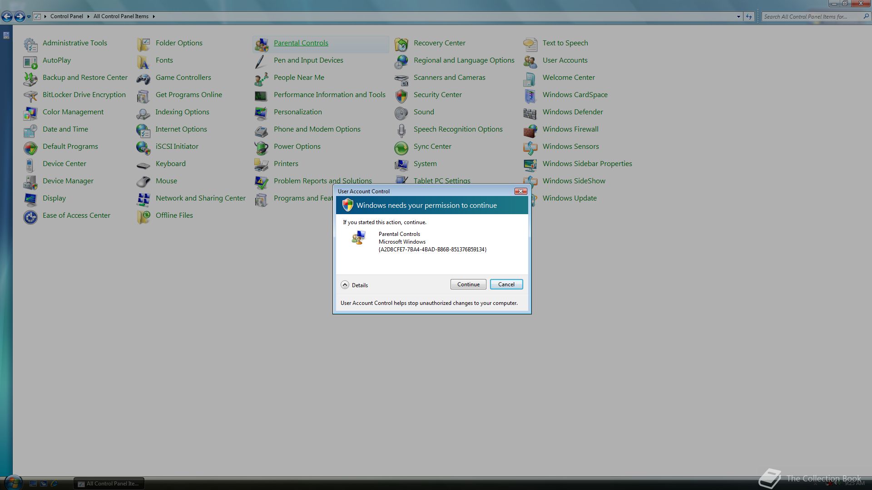The image size is (872, 490).
Task: Open the Performance Information and Tools link
Action: tap(329, 95)
